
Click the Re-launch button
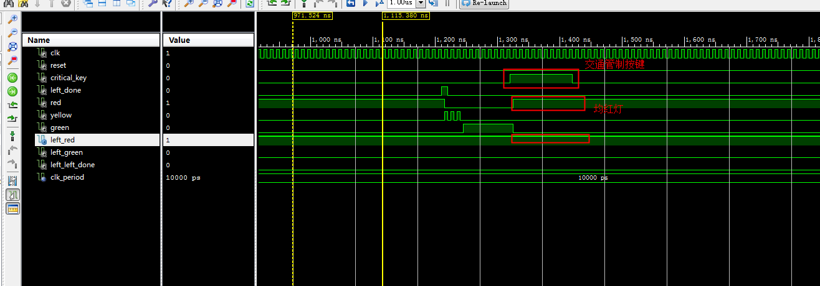tap(484, 3)
